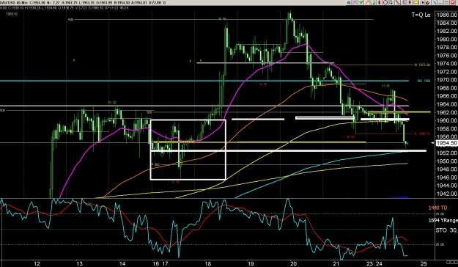Click date label 18 on time axis
This screenshot has height=267, width=458.
207,263
